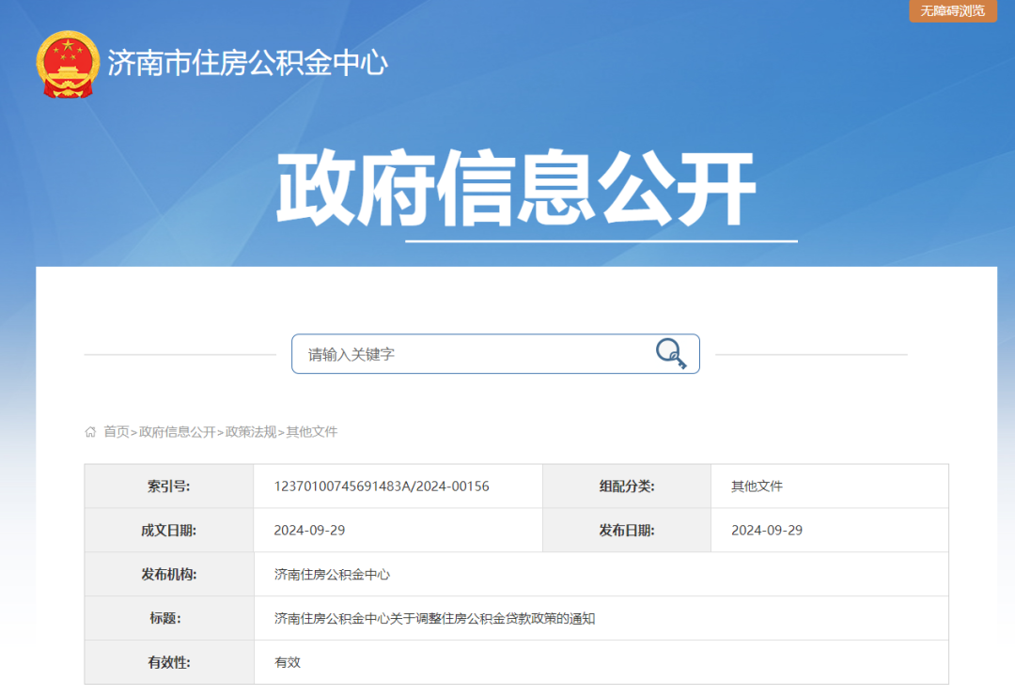Click the home icon in breadcrumb
The height and width of the screenshot is (695, 1015).
(90, 432)
